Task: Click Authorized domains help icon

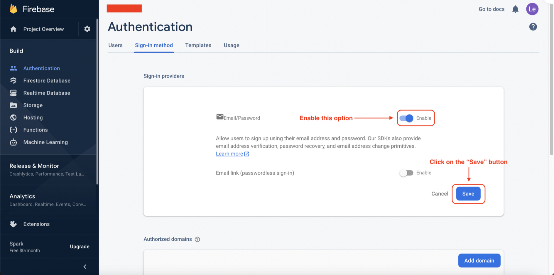Action: [x=197, y=239]
